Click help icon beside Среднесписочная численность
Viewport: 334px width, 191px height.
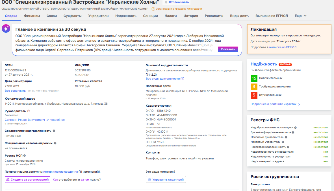point(54,131)
